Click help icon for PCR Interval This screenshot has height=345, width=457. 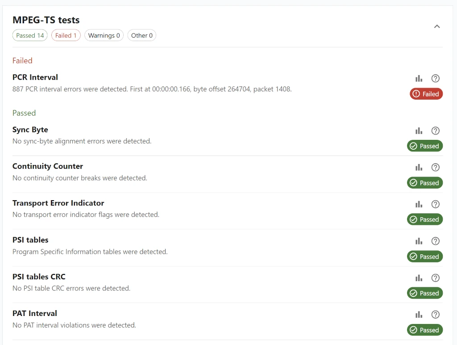[x=436, y=79]
